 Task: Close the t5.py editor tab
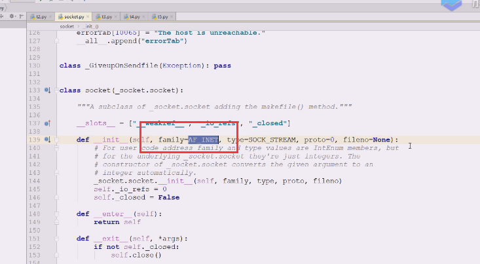click(172, 16)
